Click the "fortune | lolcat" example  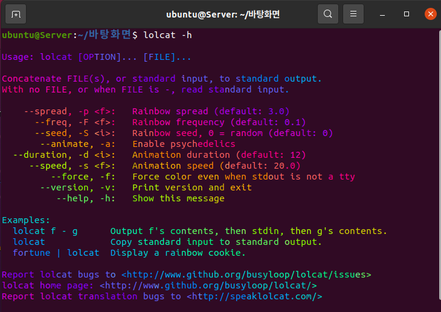click(x=56, y=253)
